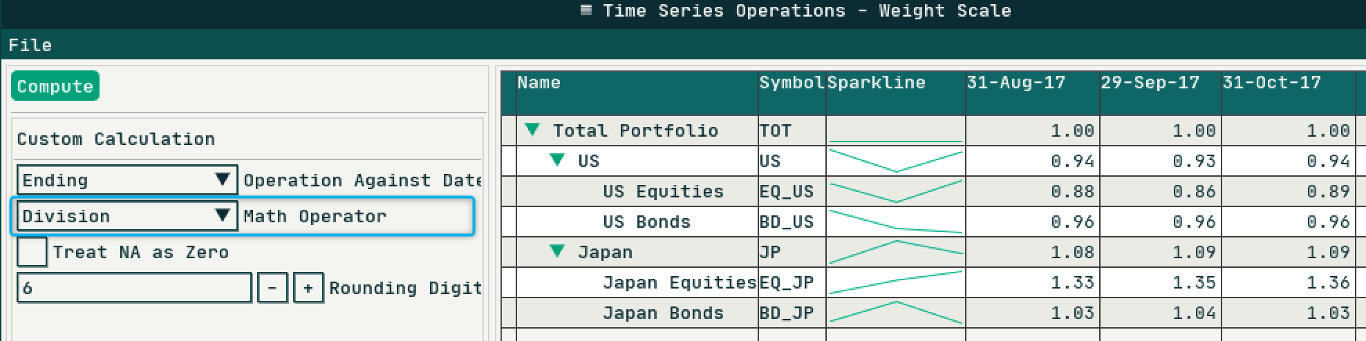Increase rounding digits with plus button
Image resolution: width=1366 pixels, height=341 pixels.
pos(308,288)
